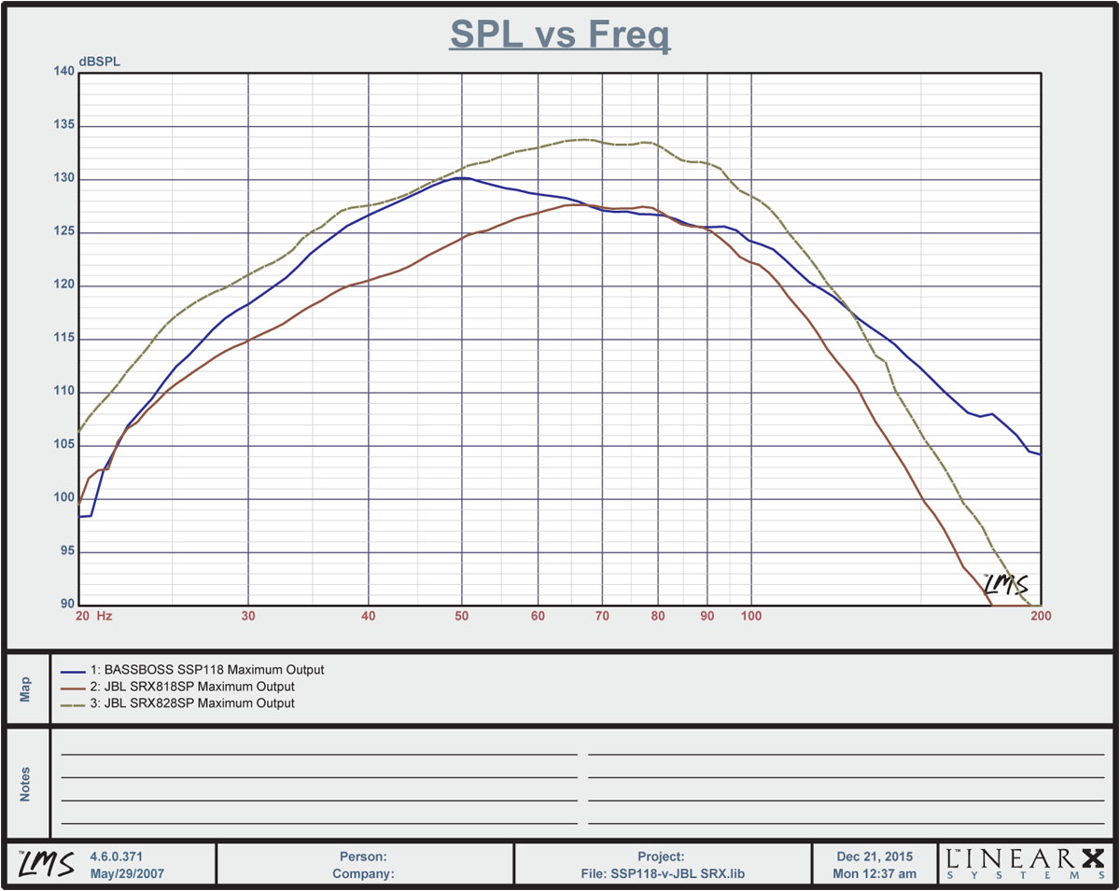
Task: Select the JBL SRX818SP Maximum Output legend entry
Action: [x=176, y=687]
